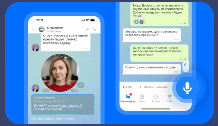
Task: Tap the back arrow in Стратегия chat
Action: [x=34, y=29]
